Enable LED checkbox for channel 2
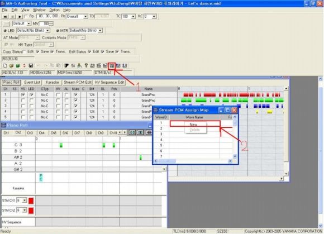This screenshot has height=234, width=324. [x=31, y=100]
